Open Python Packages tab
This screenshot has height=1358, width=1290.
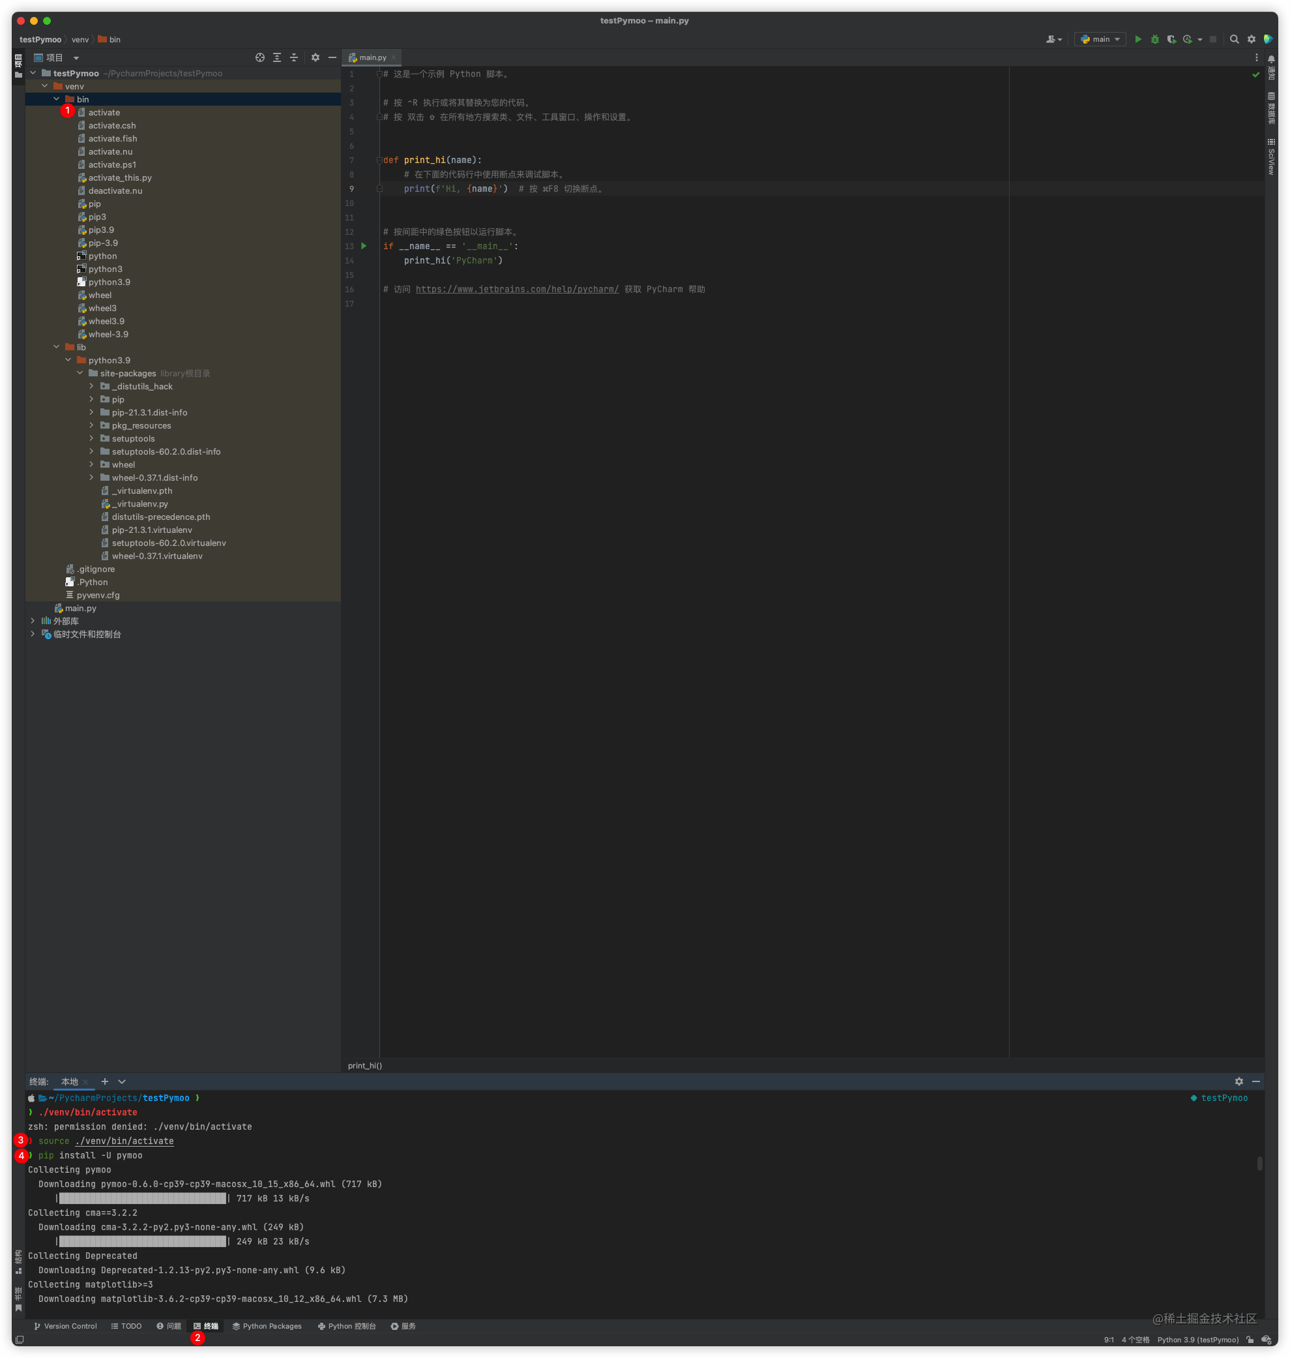[267, 1325]
